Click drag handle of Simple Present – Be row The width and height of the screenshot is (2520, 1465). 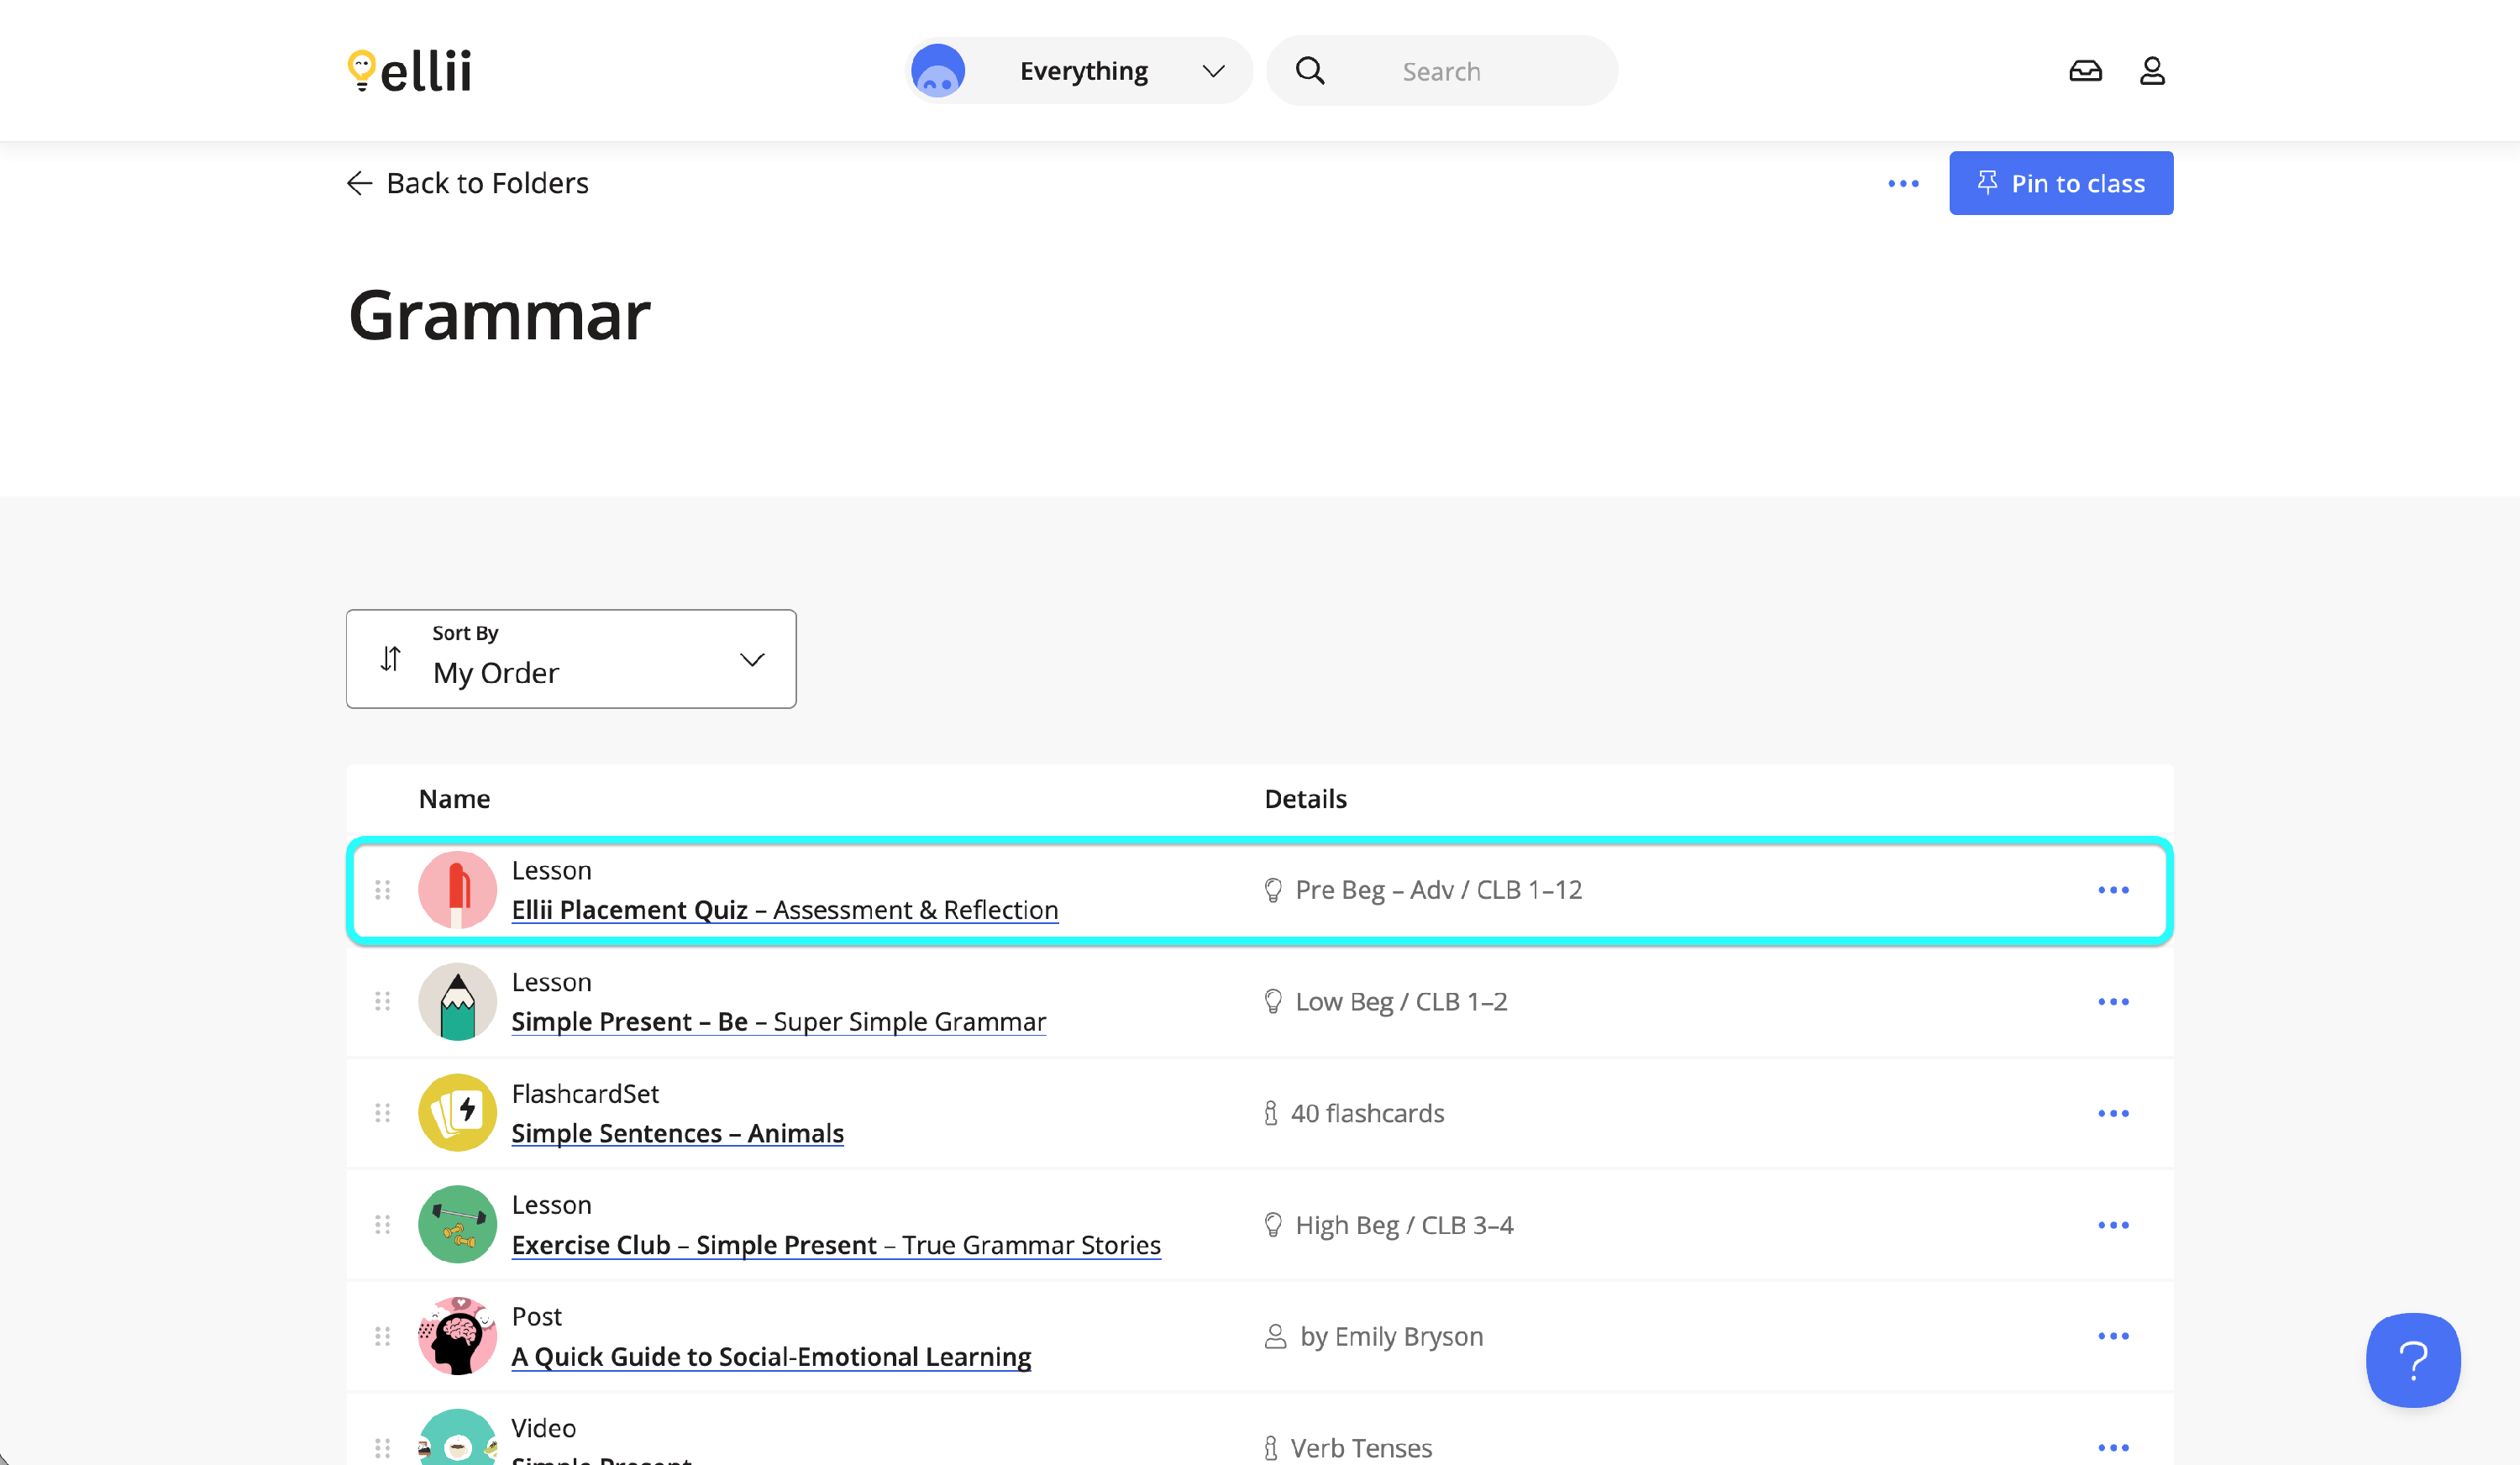point(382,1001)
